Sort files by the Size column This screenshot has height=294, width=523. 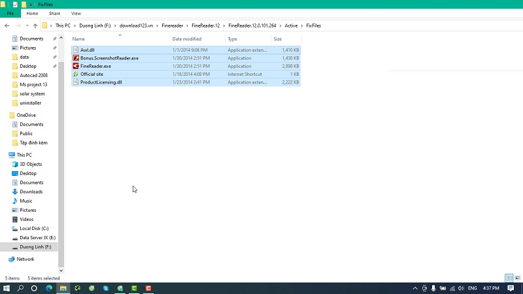277,39
